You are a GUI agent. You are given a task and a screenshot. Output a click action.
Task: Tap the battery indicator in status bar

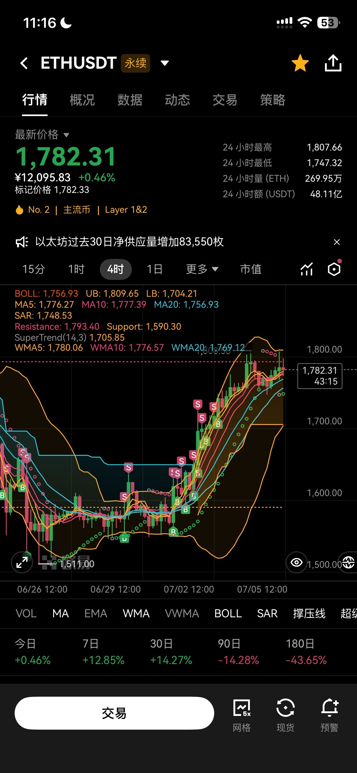[x=329, y=23]
